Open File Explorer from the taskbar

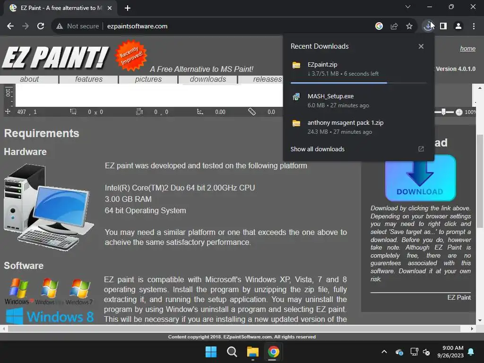pyautogui.click(x=252, y=352)
